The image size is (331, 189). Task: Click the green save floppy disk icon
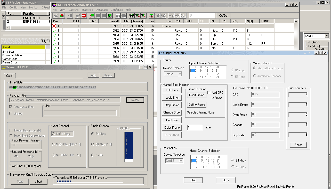(109, 16)
